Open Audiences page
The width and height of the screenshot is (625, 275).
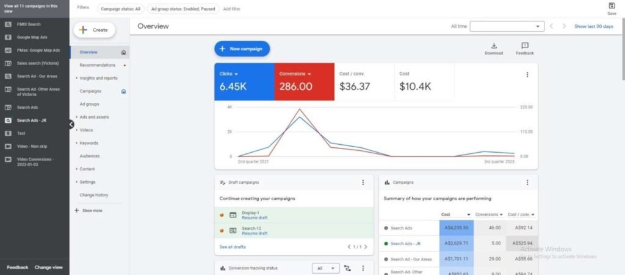(x=89, y=156)
